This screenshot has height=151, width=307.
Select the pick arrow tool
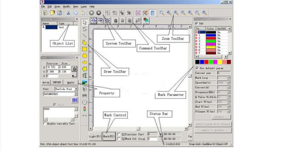click(84, 23)
